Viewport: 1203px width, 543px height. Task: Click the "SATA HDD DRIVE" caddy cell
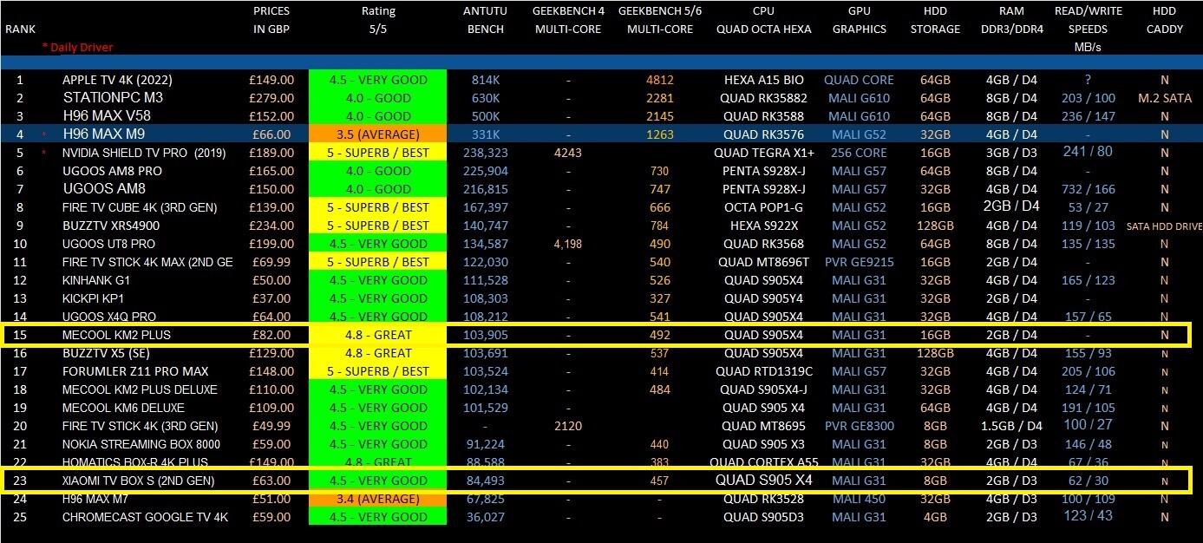[x=1165, y=226]
